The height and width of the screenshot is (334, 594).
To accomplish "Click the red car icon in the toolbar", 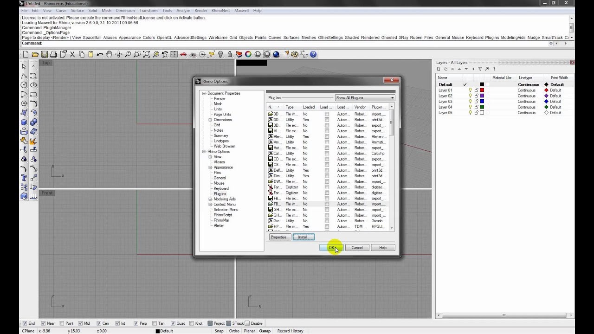I will click(x=183, y=54).
